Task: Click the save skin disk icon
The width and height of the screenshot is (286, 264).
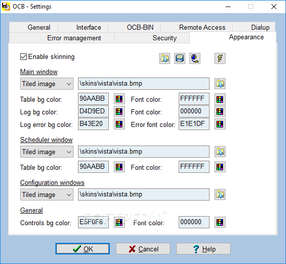Action: click(x=180, y=58)
